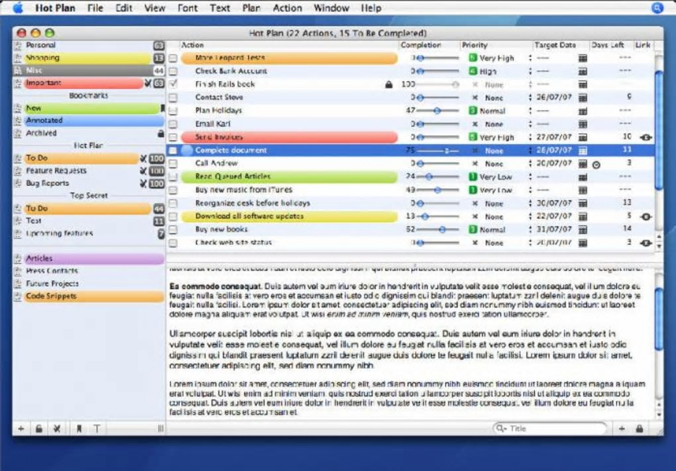Click the lock icon beside the search field
This screenshot has width=676, height=471.
point(640,429)
